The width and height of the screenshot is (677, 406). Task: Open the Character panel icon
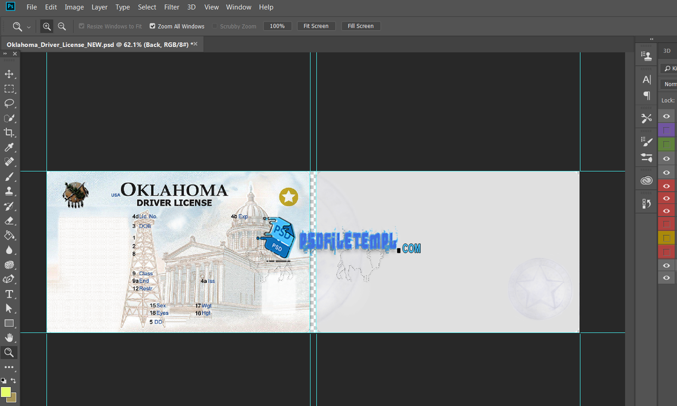646,80
